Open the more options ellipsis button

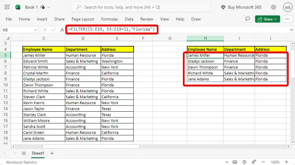pyautogui.click(x=287, y=19)
